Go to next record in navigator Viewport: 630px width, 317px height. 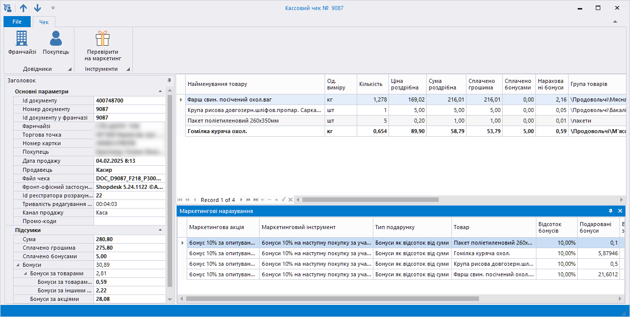coord(242,200)
